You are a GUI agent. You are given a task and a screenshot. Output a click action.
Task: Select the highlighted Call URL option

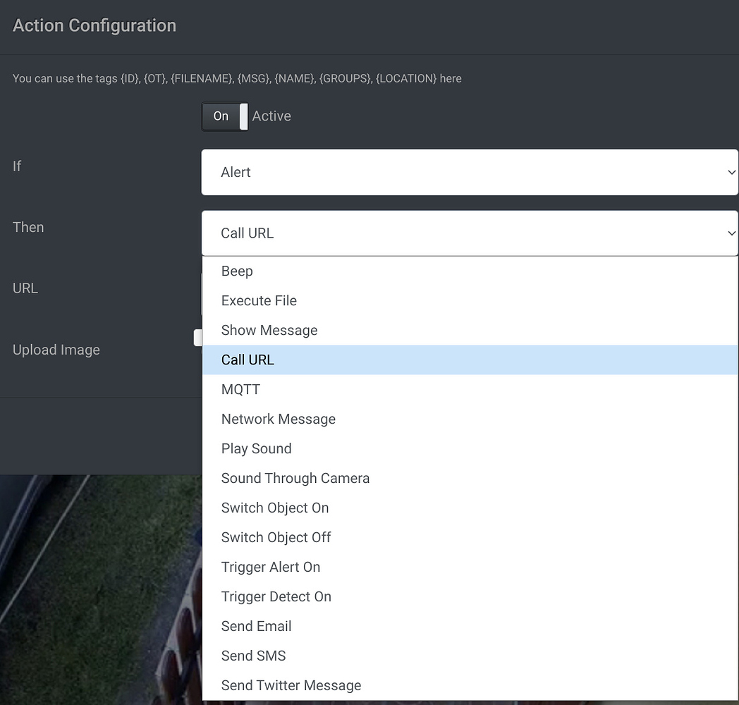click(x=248, y=360)
